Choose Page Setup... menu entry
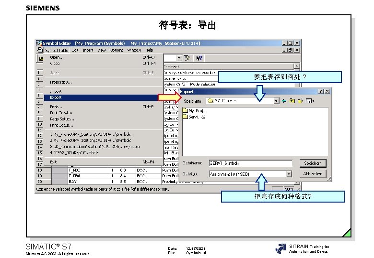 click(104, 119)
